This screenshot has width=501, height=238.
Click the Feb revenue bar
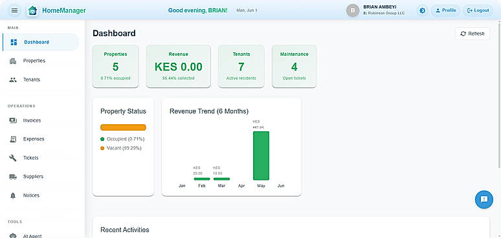201,179
